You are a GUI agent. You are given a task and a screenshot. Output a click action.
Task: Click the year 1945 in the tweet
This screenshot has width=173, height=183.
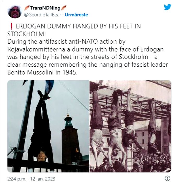tap(70, 72)
